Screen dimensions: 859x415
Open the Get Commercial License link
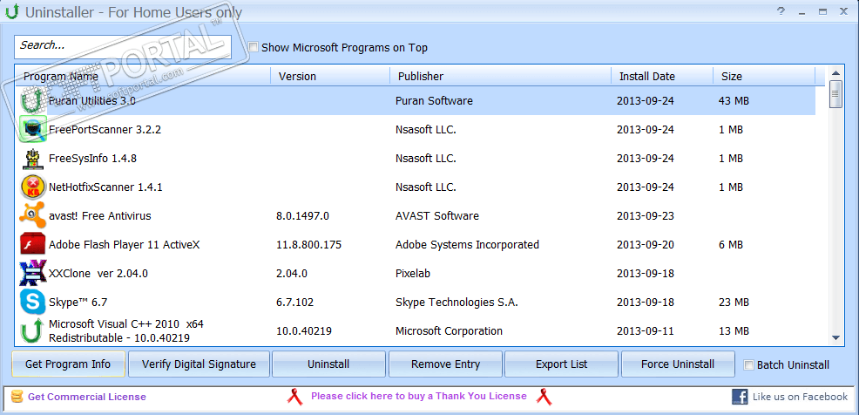[x=86, y=397]
